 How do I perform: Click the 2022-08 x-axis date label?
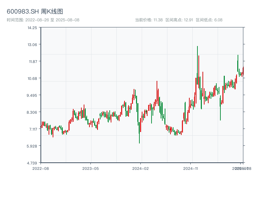tap(40, 168)
